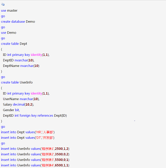Click the 'create database Demo' line
This screenshot has width=166, height=168.
click(x=18, y=22)
